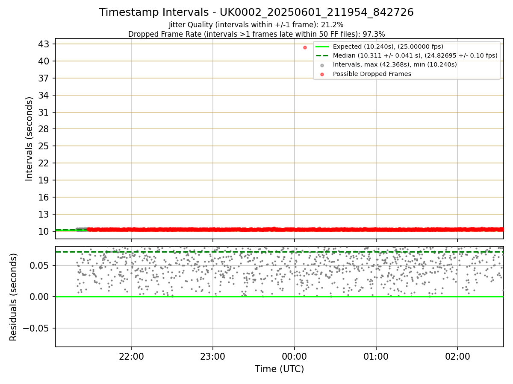Screen dimensions: 513x384
Task: Click the 23:00 x-axis tick label
Action: coord(213,356)
